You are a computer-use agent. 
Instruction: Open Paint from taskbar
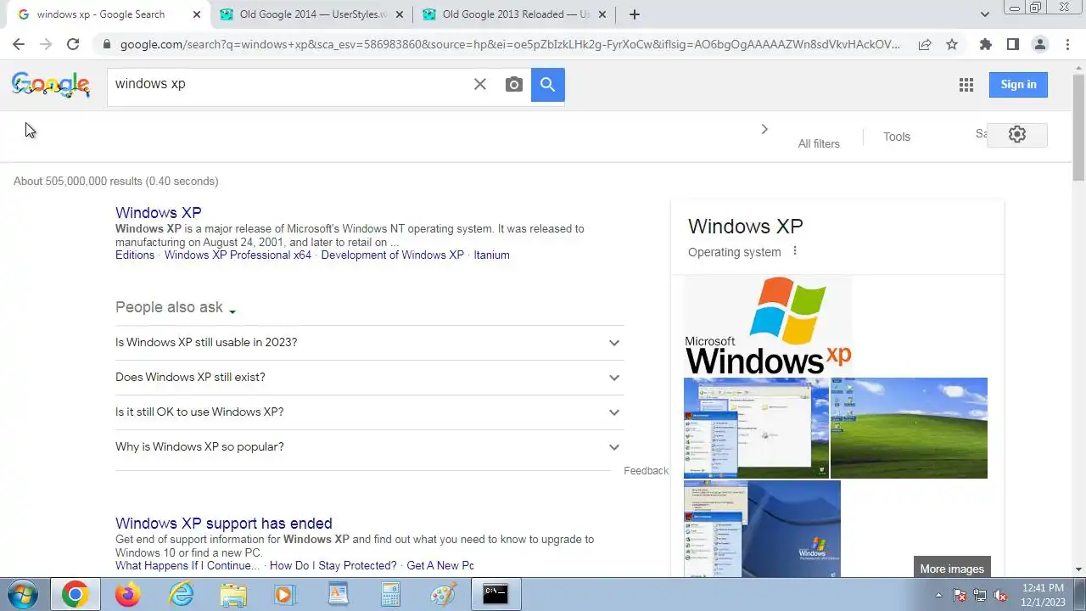point(443,594)
